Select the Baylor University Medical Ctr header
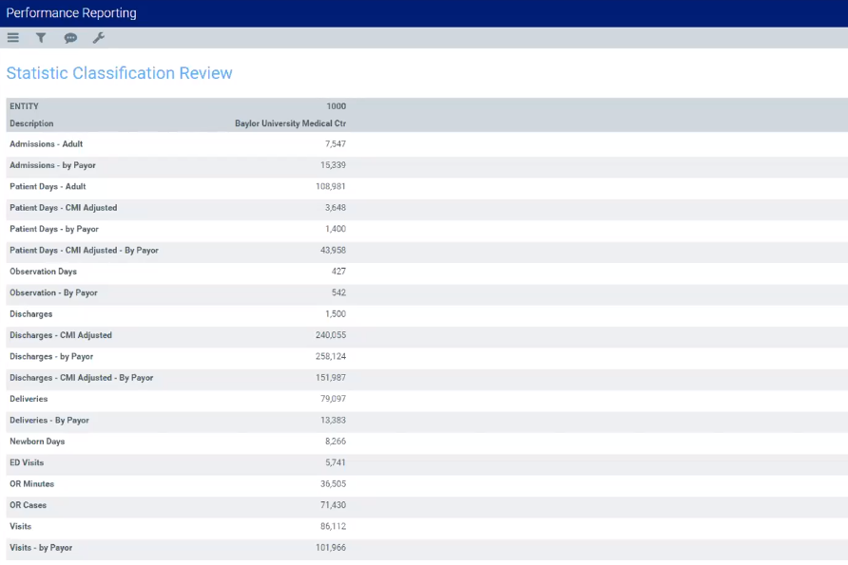Screen dimensions: 848x565 click(x=290, y=123)
